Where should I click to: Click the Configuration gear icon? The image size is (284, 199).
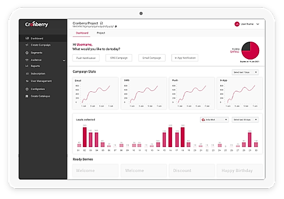click(27, 89)
